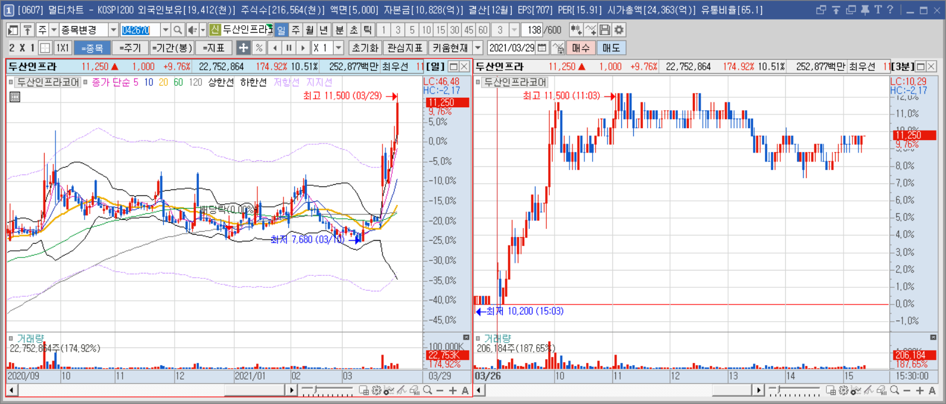Open the interval number dropdown after 3

point(515,30)
